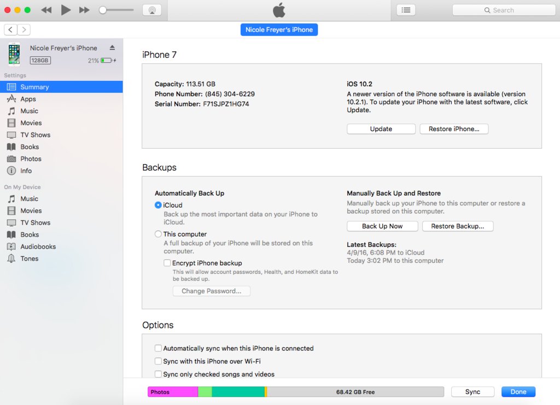Click the back navigation arrow

point(11,30)
